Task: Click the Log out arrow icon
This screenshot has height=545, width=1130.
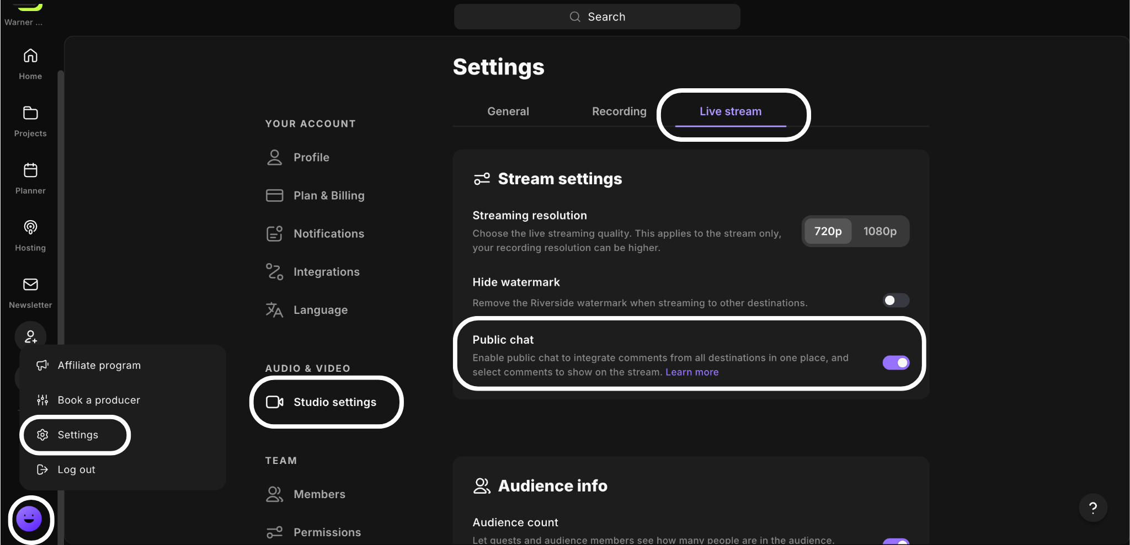Action: pos(42,469)
